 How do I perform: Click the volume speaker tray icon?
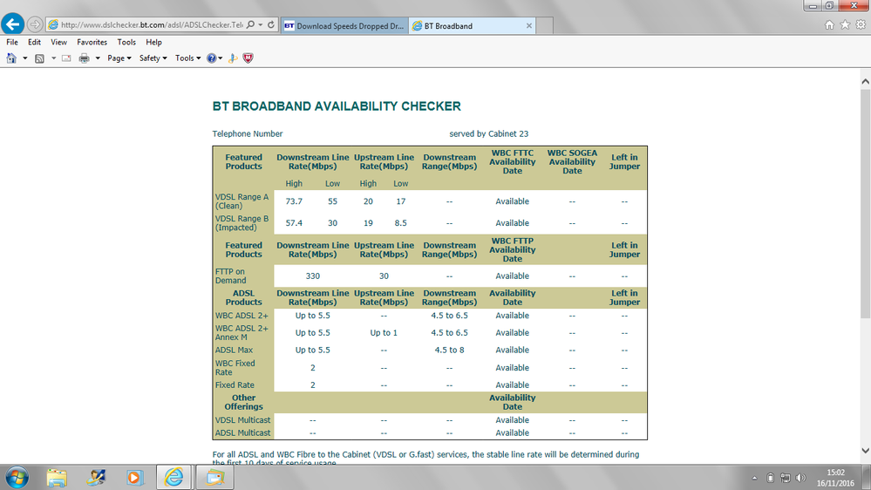800,478
